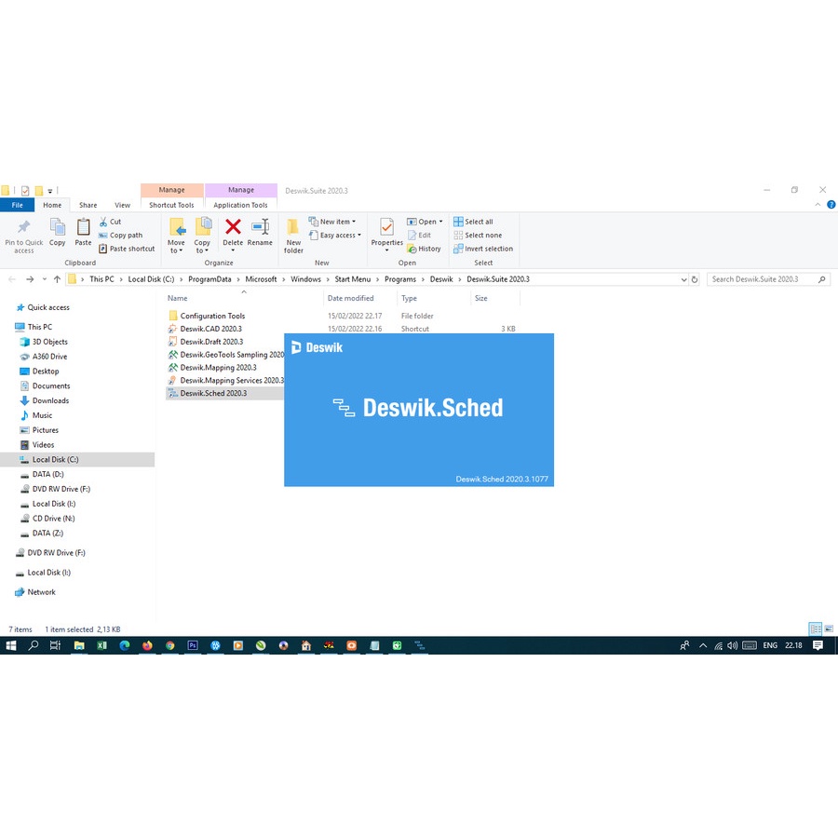Viewport: 838px width, 838px height.
Task: Show hidden system tray icons
Action: 703,645
